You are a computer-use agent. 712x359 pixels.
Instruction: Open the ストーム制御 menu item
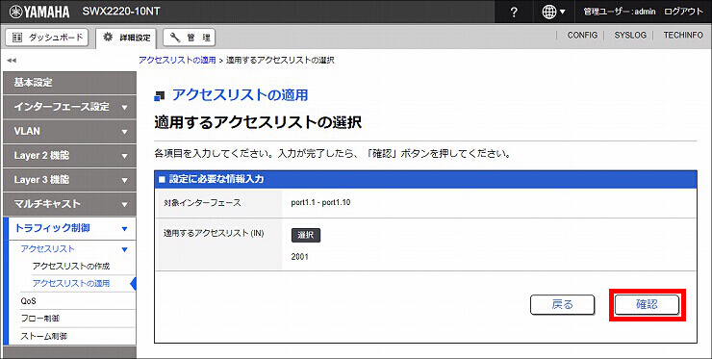coord(44,336)
